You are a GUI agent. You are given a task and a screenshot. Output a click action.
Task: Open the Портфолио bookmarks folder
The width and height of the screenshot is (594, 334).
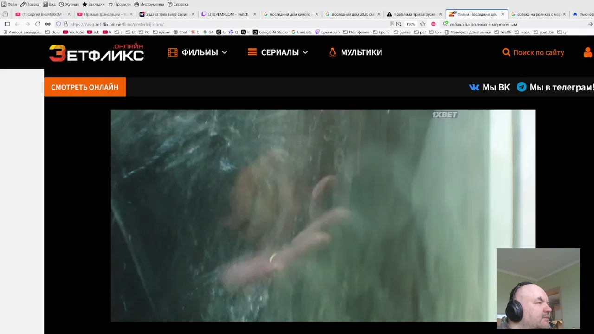point(356,32)
